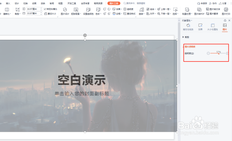This screenshot has width=232, height=141.
Task: Click the rotate-right circular arrow icon
Action: (x=109, y=9)
